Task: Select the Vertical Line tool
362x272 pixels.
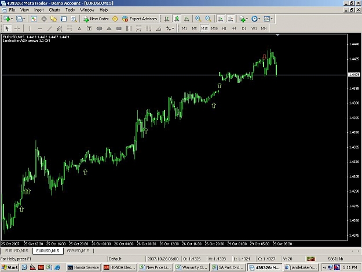Action: (30, 28)
